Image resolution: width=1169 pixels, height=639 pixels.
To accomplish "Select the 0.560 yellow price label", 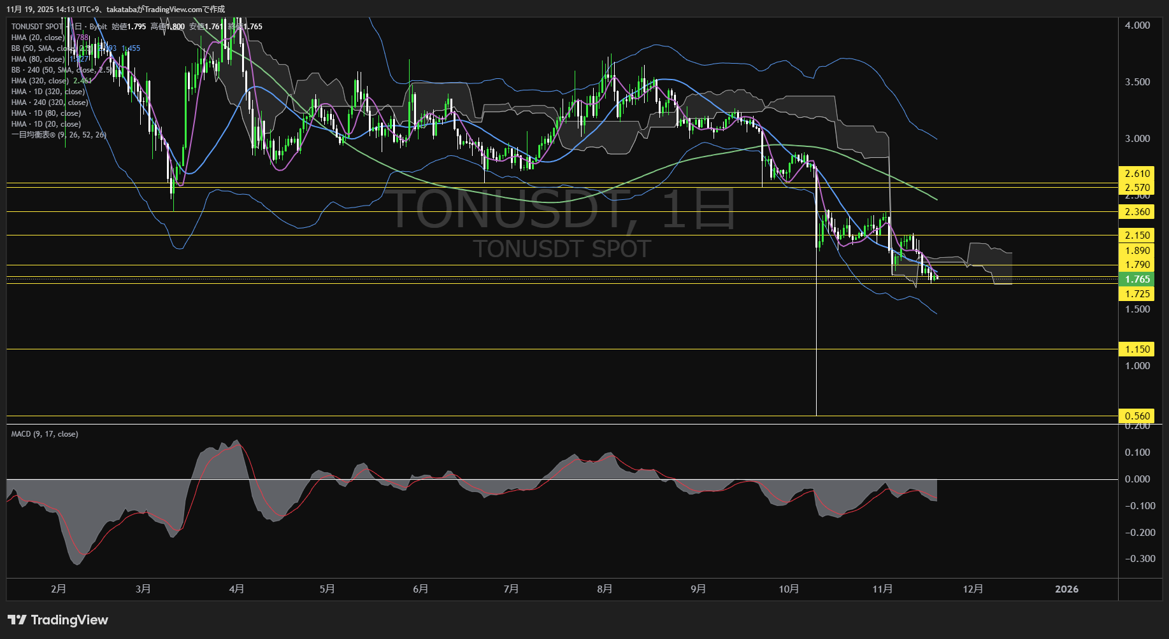I will pos(1137,416).
